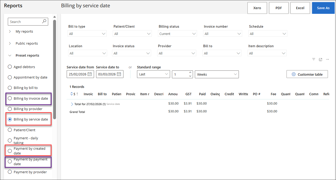336x180 pixels.
Task: Click the focus mode expand icon
Action: 321,59
